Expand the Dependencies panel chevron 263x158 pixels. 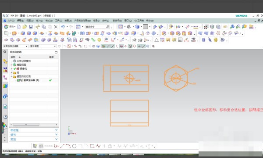[57, 130]
